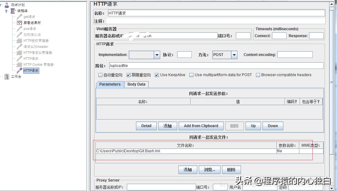Collapse the 线程组 tree node
The width and height of the screenshot is (337, 191).
pyautogui.click(x=7, y=10)
